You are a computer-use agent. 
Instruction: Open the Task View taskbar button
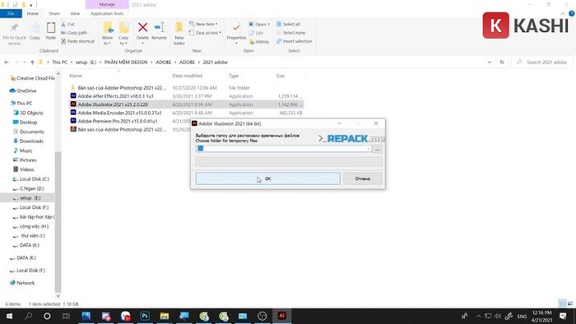[66, 316]
